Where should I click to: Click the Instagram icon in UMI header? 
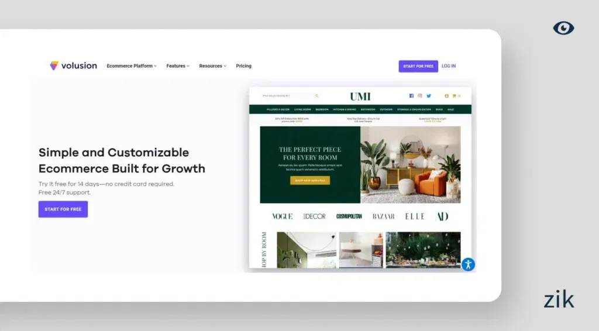tap(420, 96)
